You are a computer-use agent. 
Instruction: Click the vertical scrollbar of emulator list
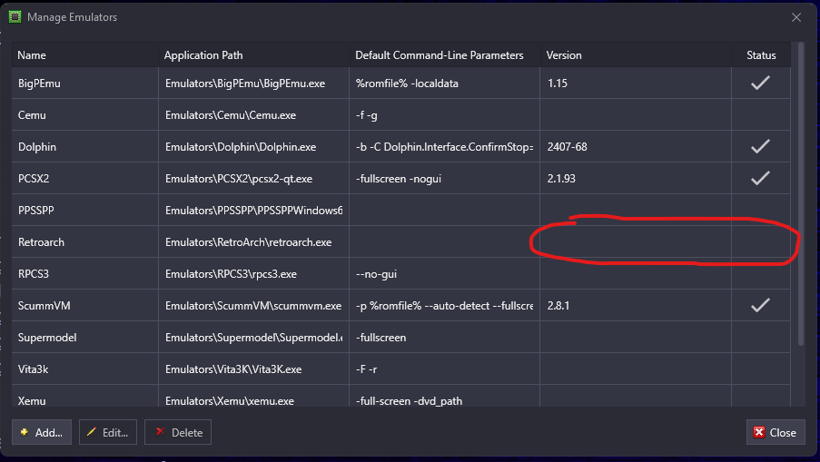click(801, 193)
